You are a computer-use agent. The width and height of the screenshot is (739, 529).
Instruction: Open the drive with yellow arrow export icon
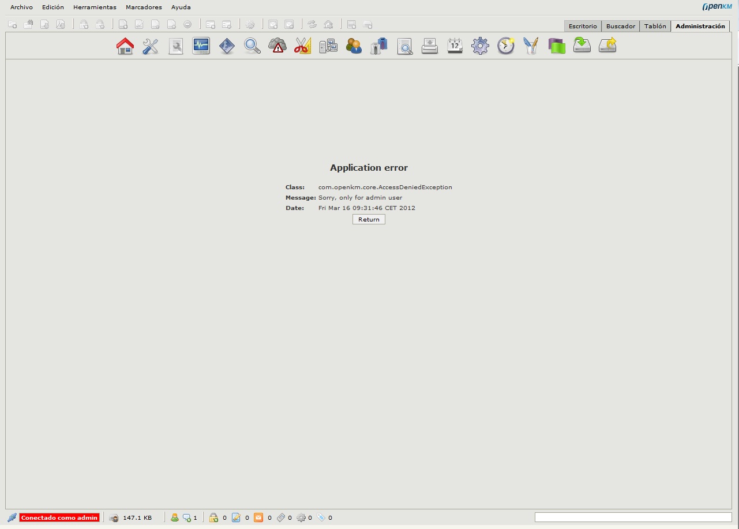coord(607,46)
